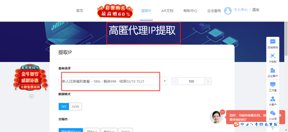Select the 回车换行(\r\n) separator option
The image size is (288, 132).
click(71, 130)
